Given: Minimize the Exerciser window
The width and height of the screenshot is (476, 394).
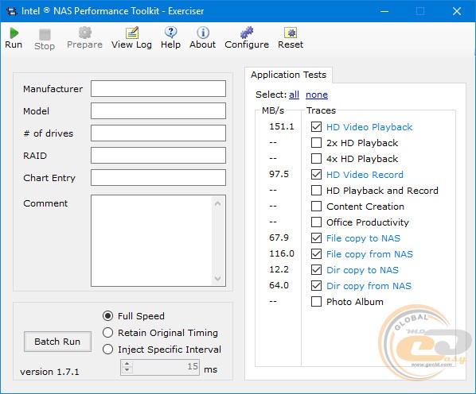Looking at the screenshot, I should pyautogui.click(x=384, y=11).
